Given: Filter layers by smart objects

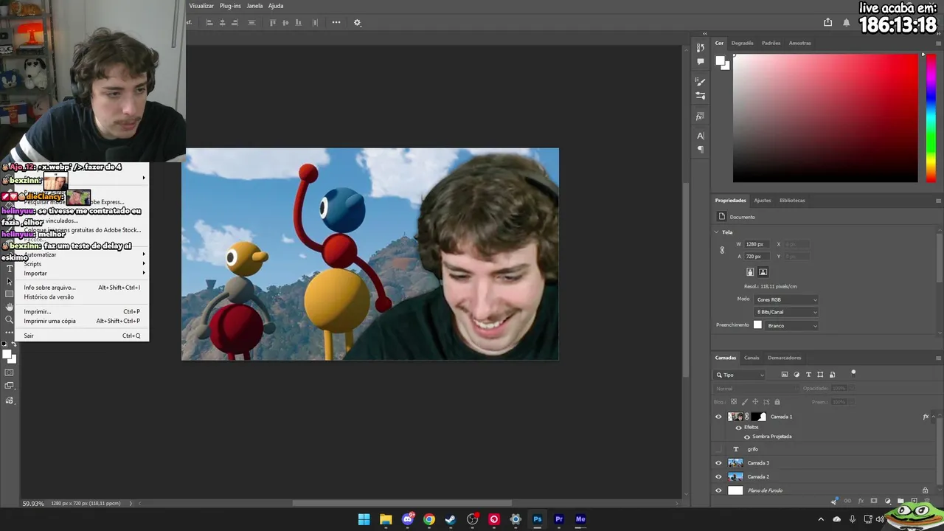Looking at the screenshot, I should coord(832,375).
